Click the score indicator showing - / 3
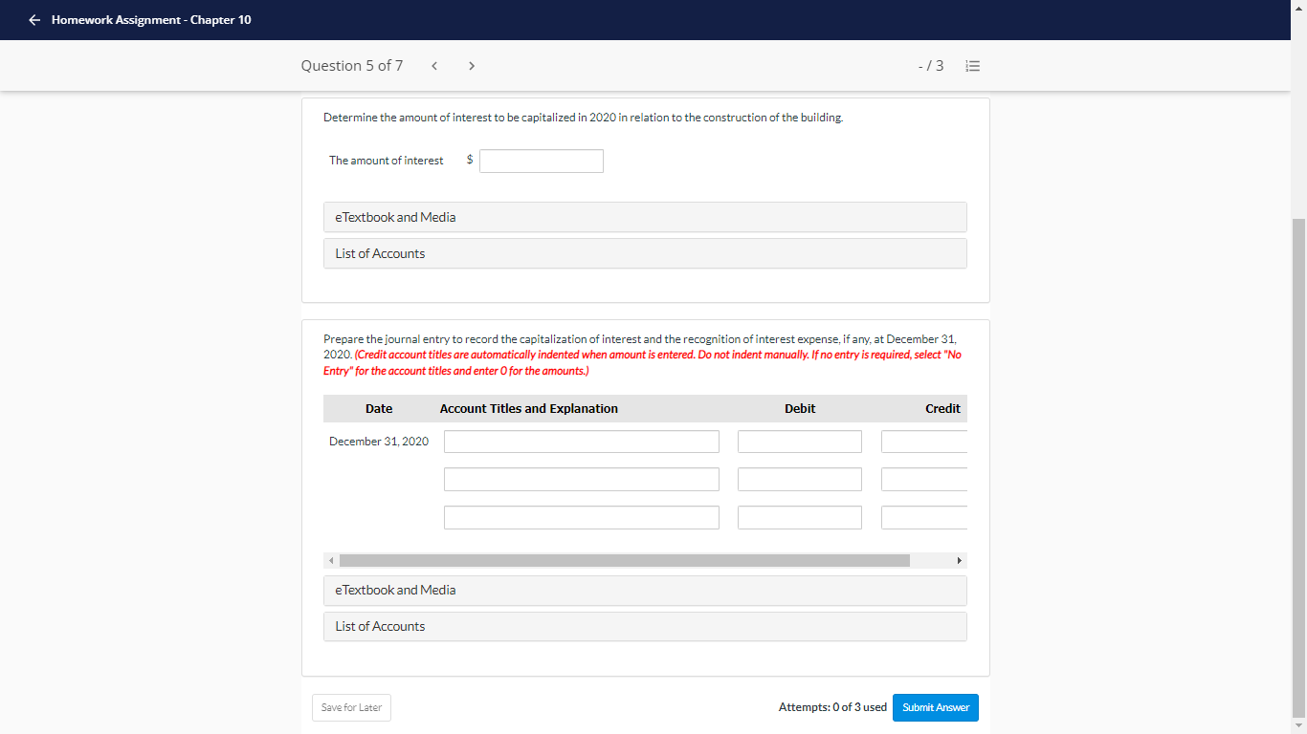This screenshot has width=1307, height=734. (x=929, y=65)
